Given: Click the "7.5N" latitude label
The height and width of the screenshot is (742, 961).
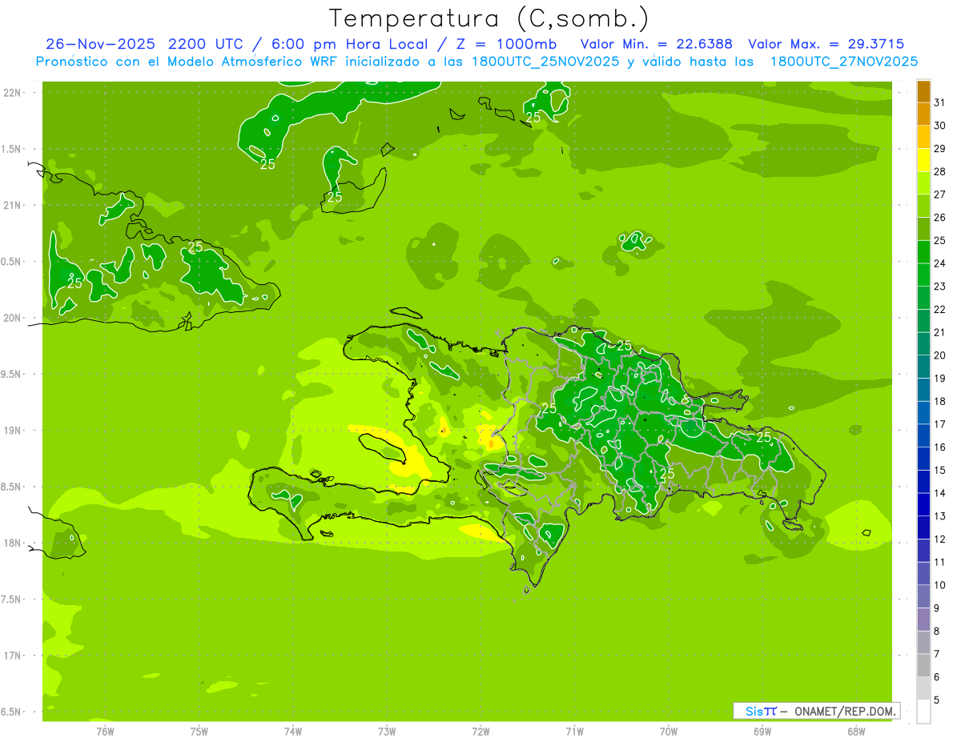Looking at the screenshot, I should tap(11, 600).
